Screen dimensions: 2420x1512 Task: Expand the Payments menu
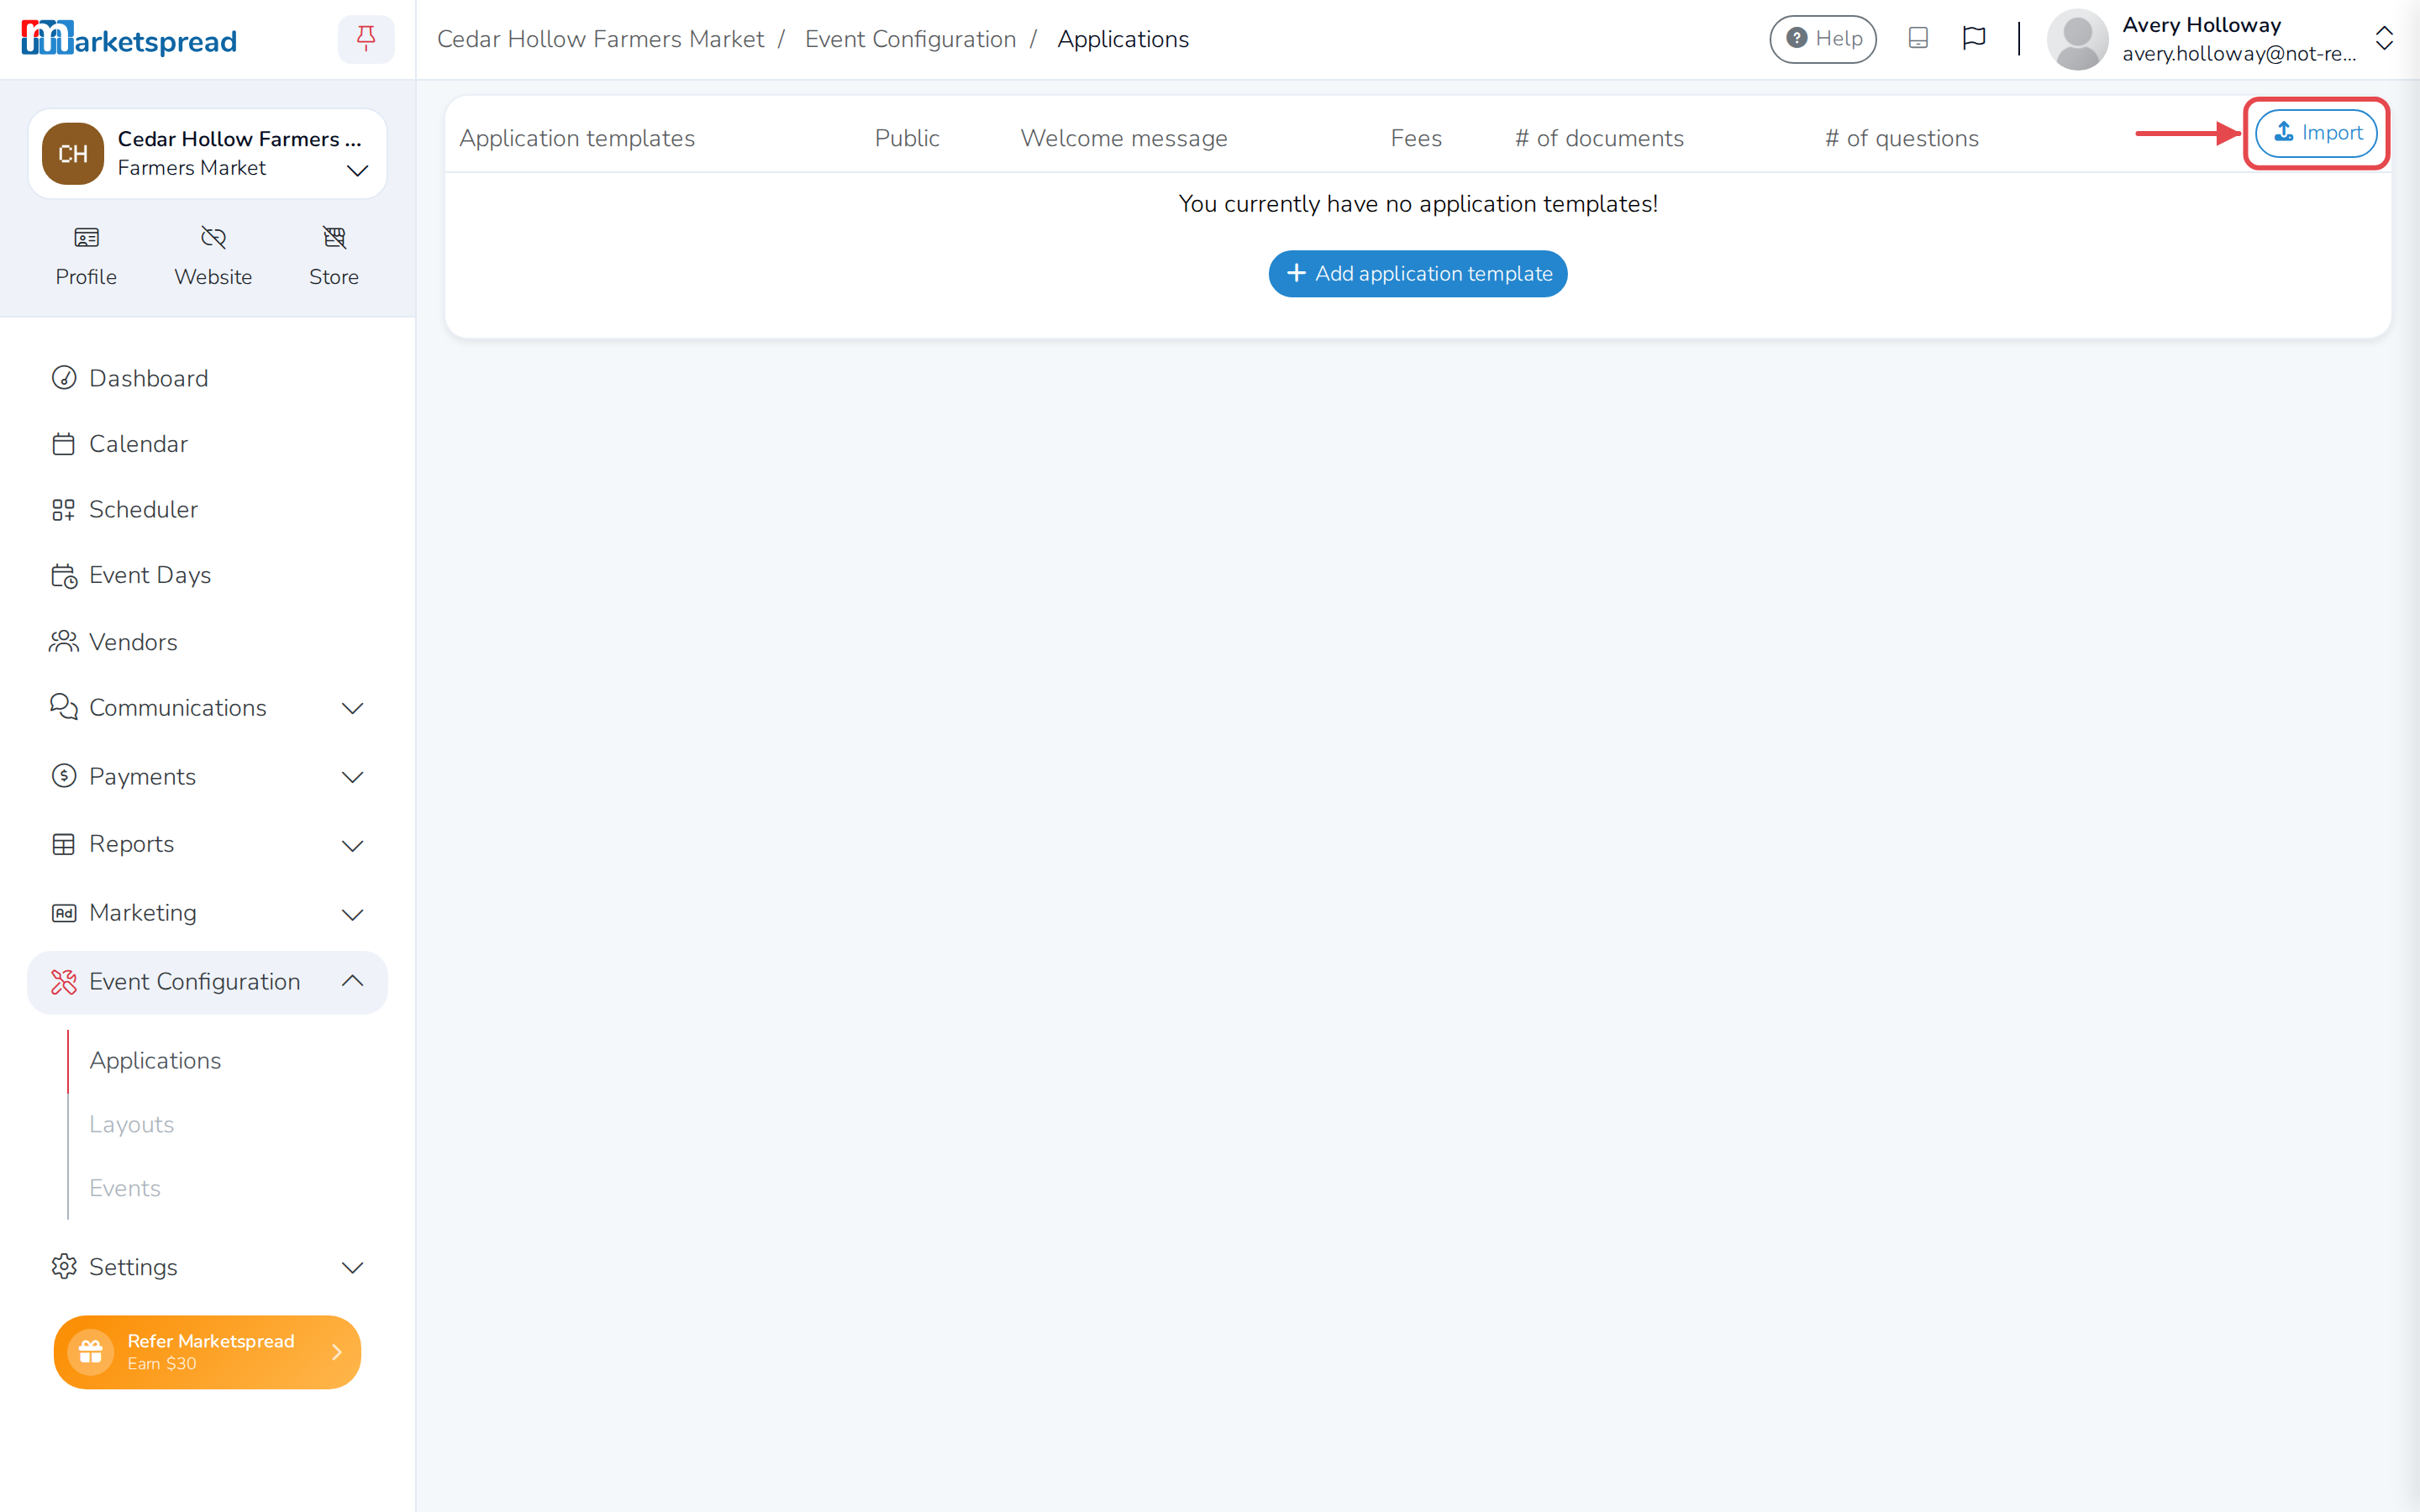pyautogui.click(x=207, y=777)
